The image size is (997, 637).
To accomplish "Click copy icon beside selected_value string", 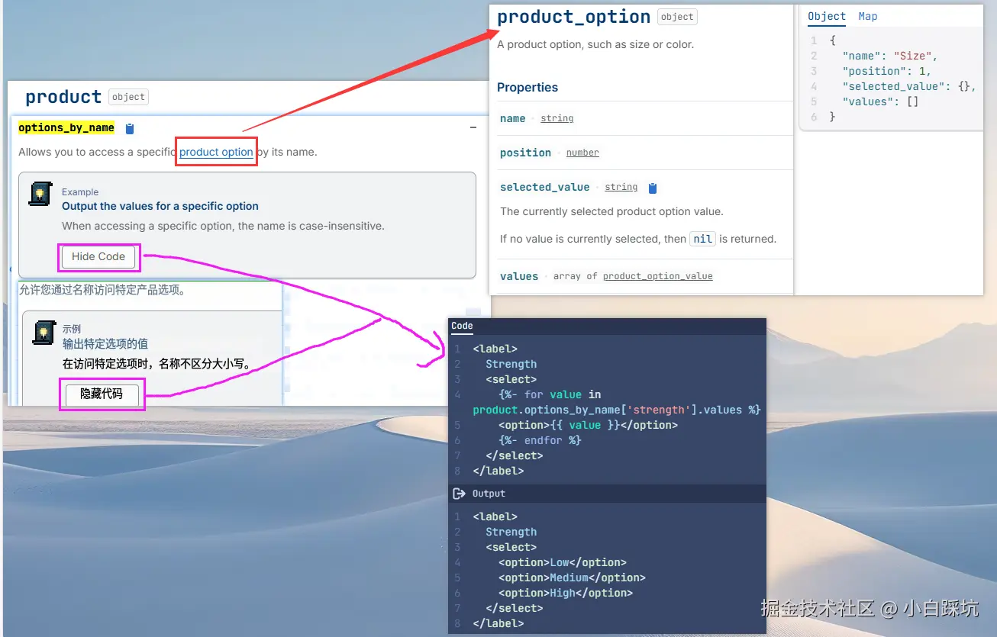I will [653, 188].
